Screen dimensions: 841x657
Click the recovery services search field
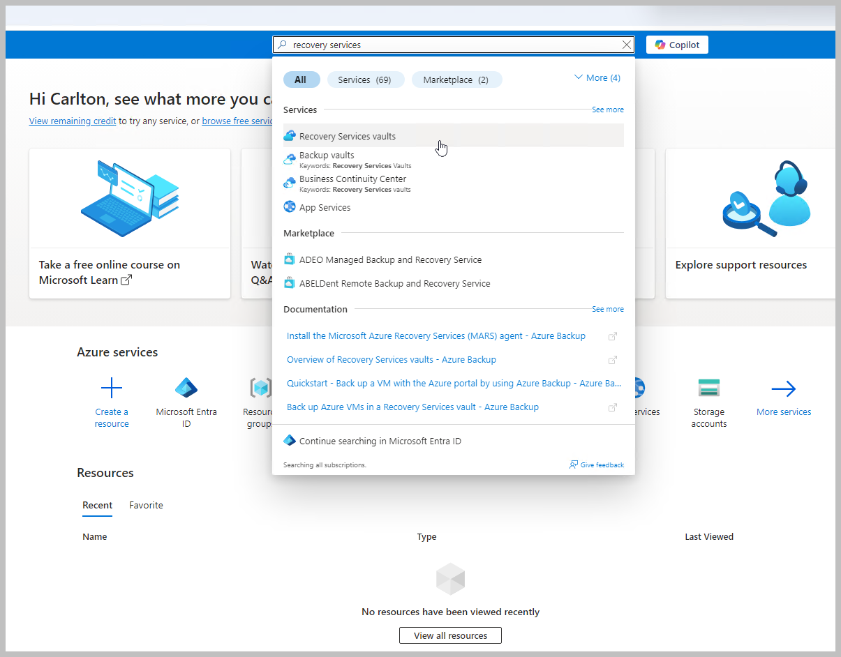(454, 45)
